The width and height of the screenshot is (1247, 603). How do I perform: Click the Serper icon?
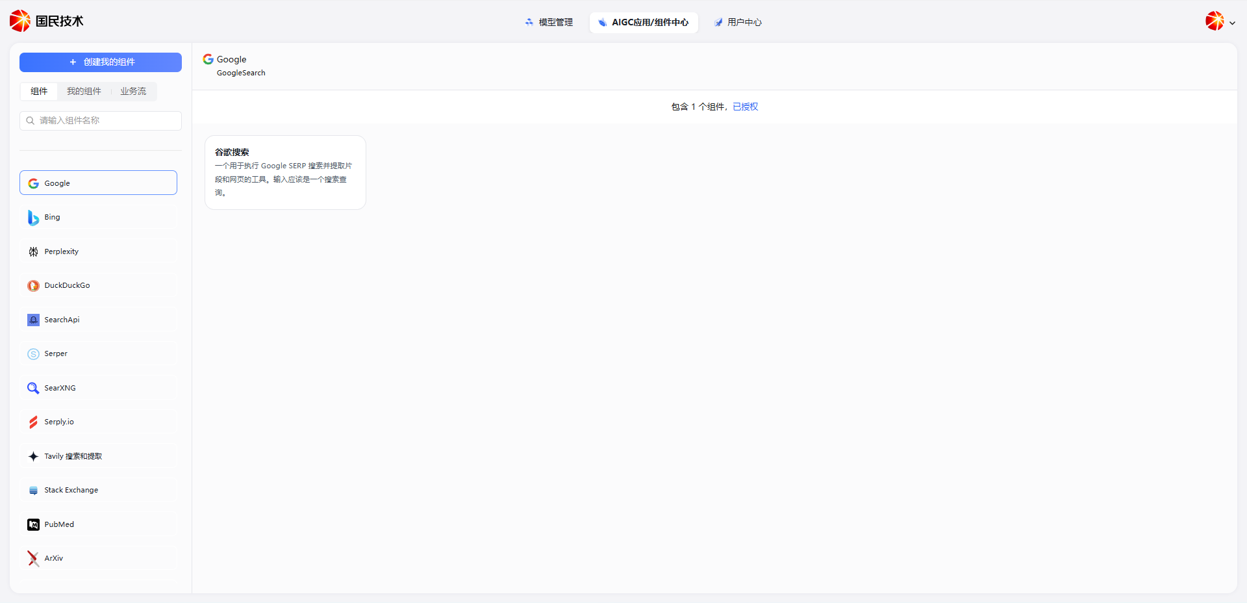33,354
